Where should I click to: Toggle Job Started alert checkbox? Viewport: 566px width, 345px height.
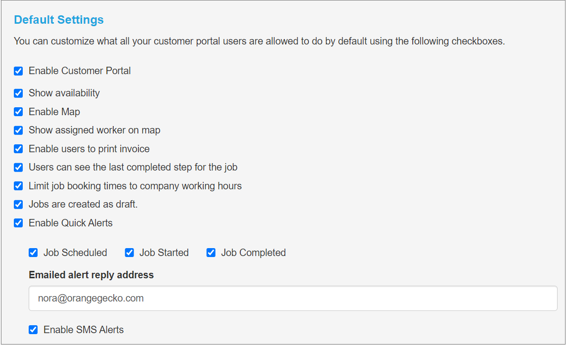129,253
